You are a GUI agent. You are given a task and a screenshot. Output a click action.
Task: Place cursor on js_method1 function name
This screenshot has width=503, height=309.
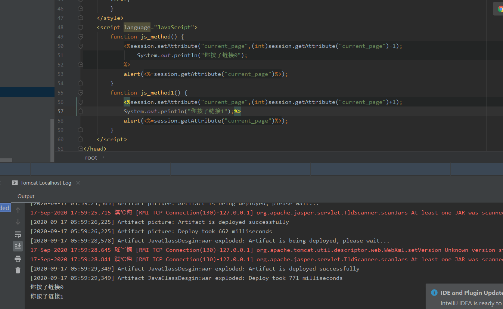pos(157,93)
